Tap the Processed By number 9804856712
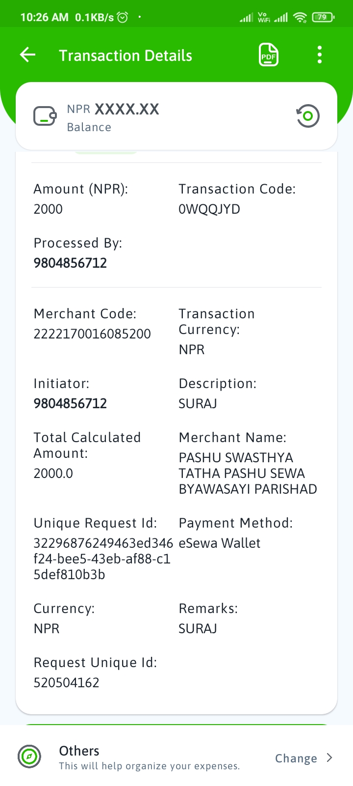 [70, 263]
